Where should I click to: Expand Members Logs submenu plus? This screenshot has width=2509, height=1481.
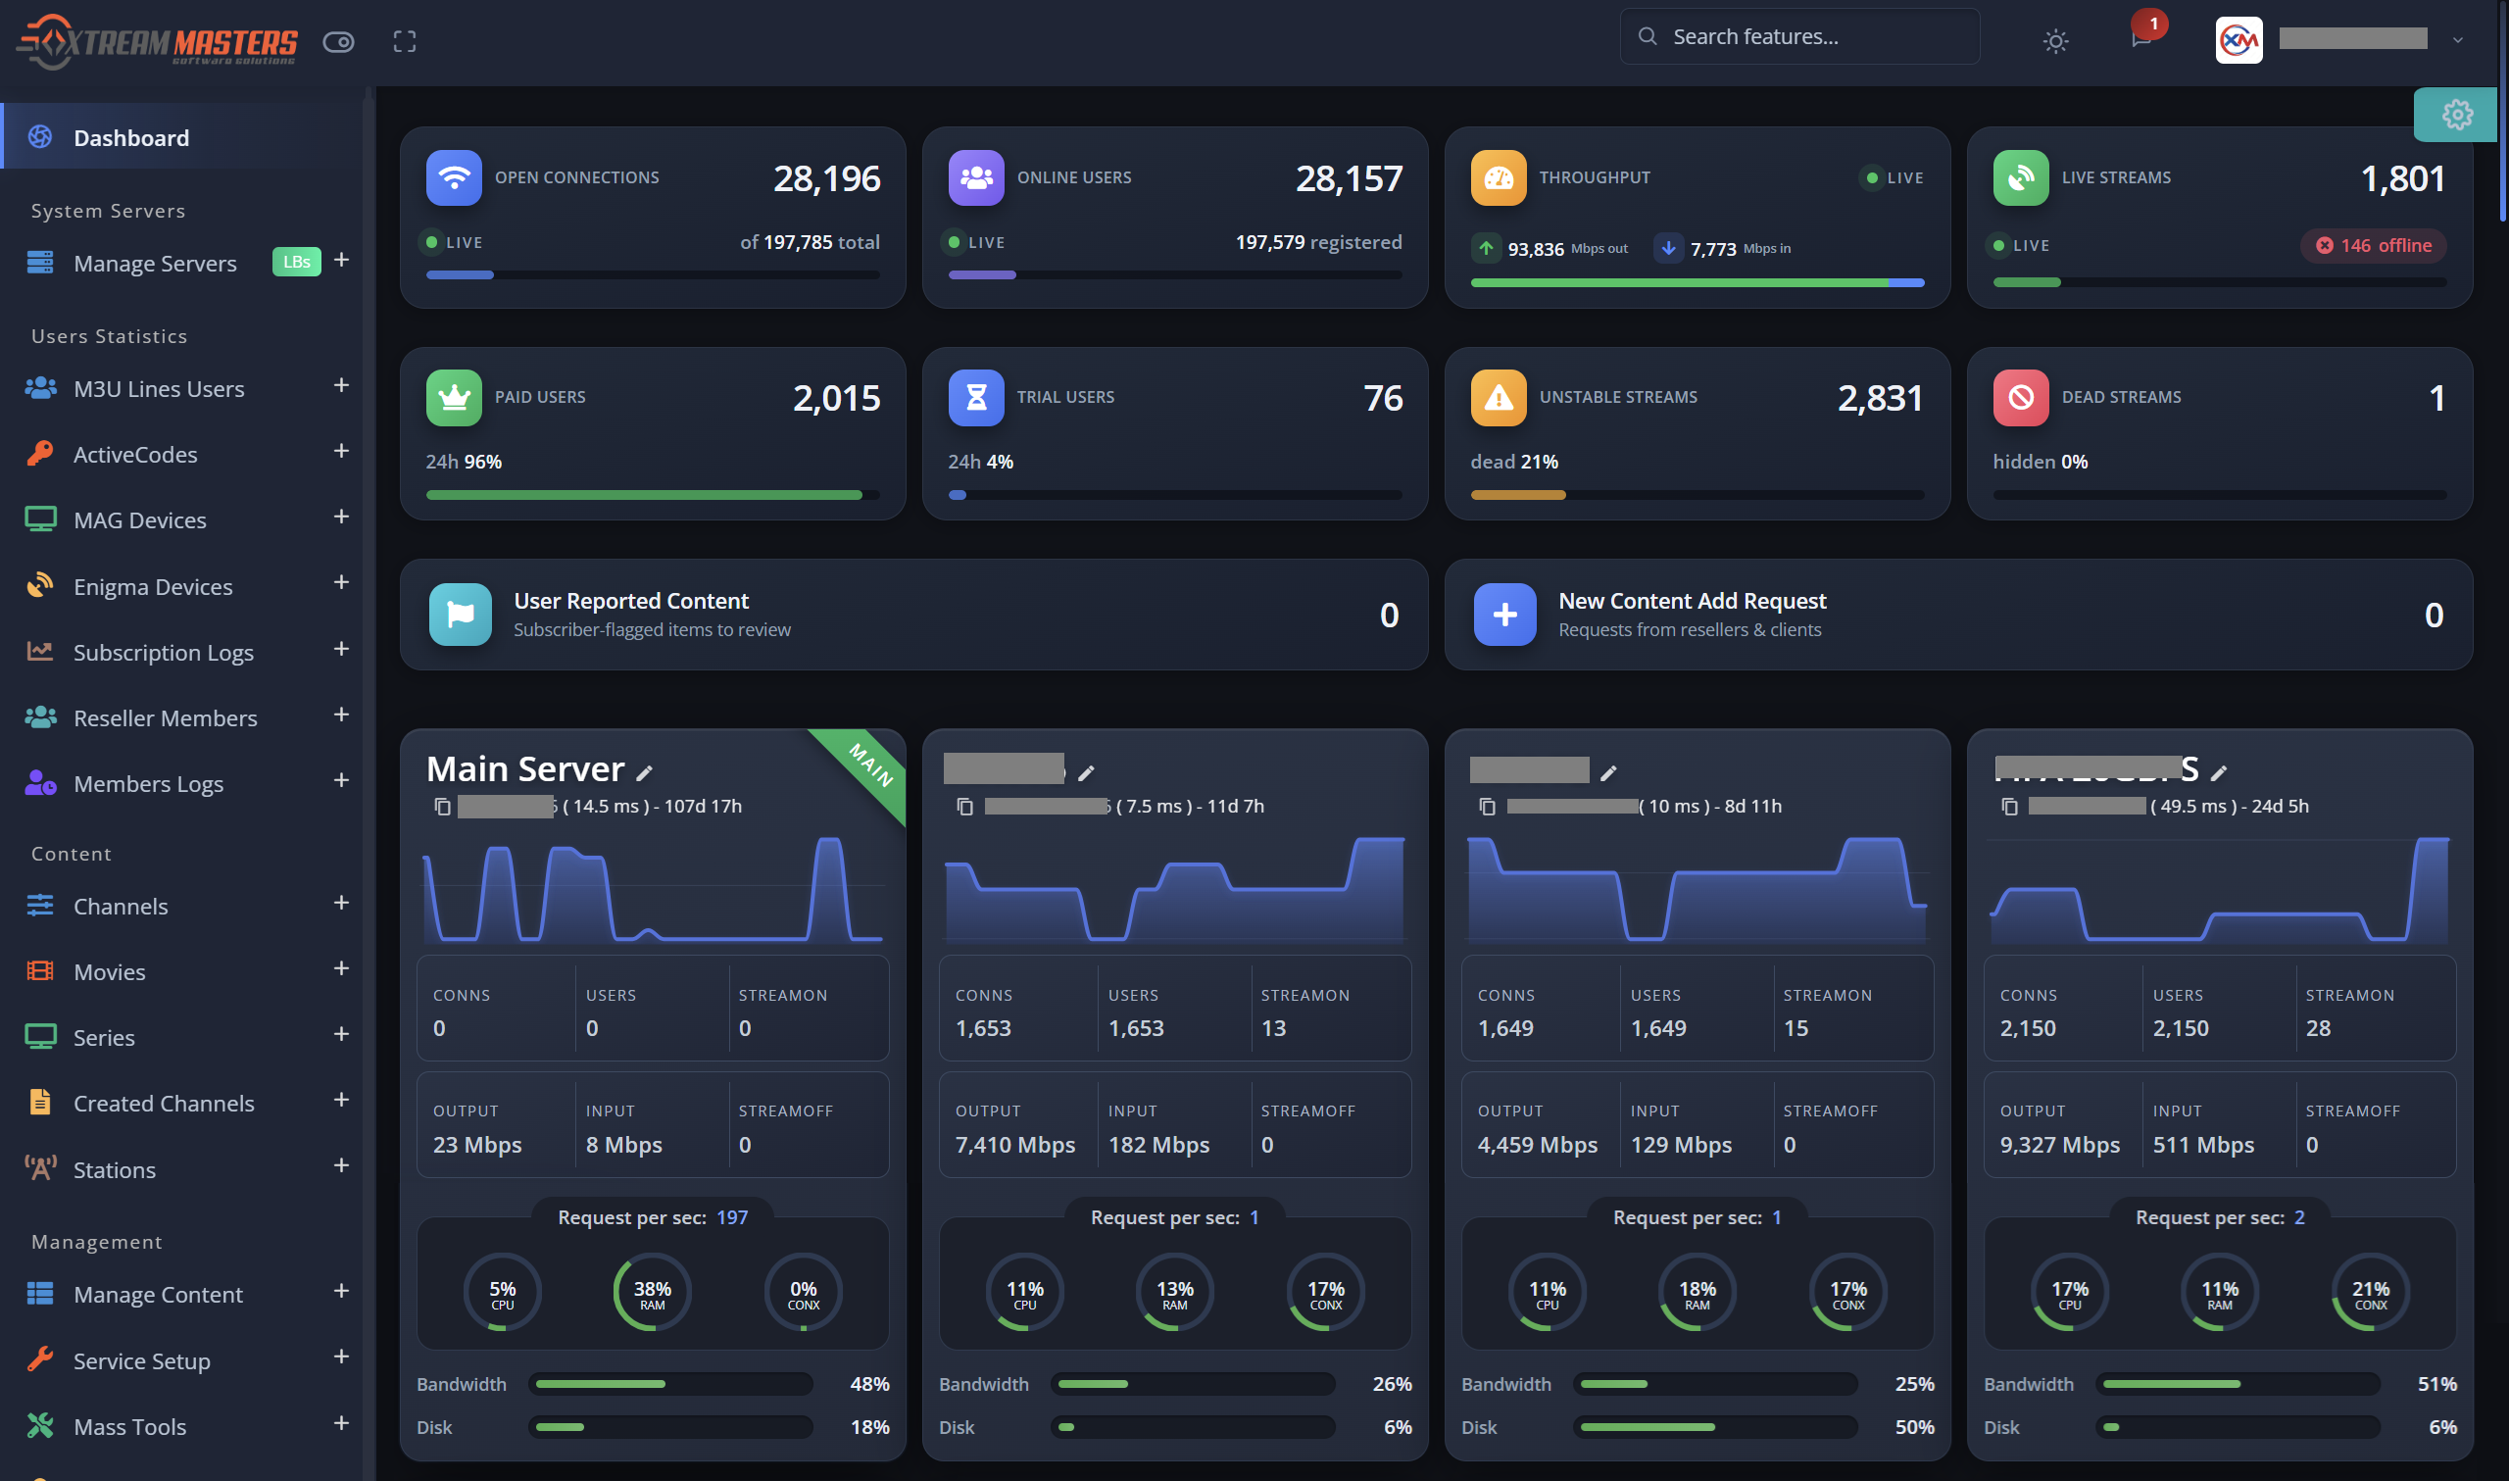click(x=341, y=780)
